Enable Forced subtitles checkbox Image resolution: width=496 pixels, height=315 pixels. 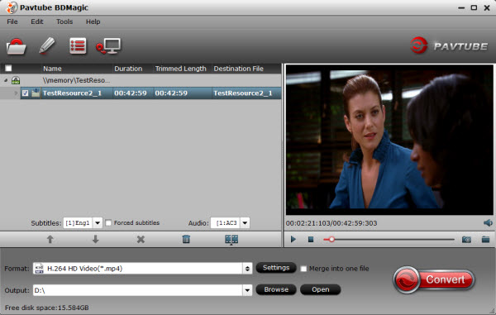click(108, 223)
